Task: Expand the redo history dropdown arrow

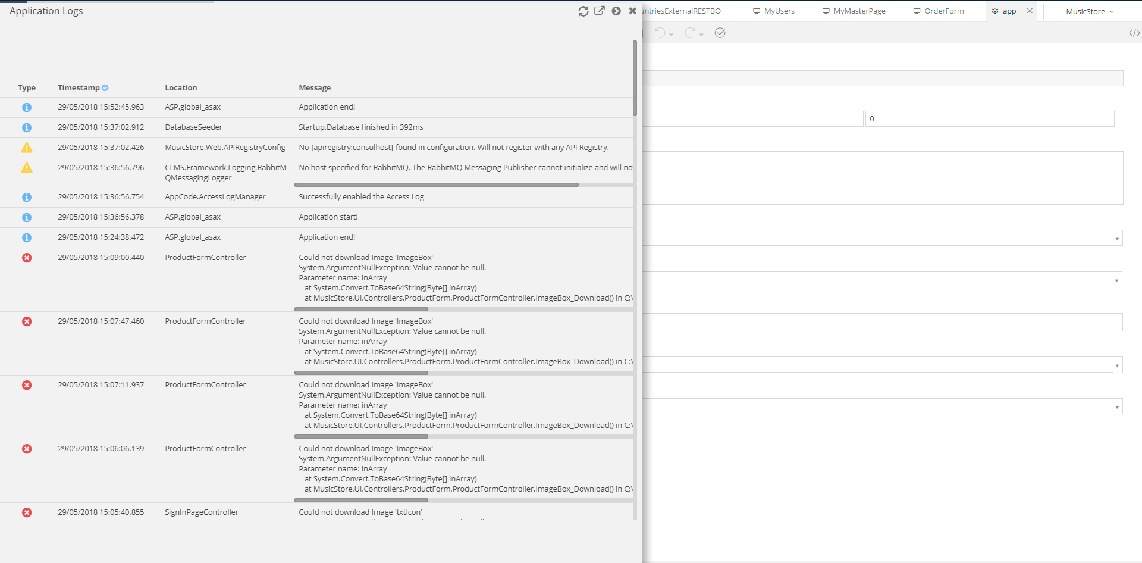Action: click(x=701, y=35)
